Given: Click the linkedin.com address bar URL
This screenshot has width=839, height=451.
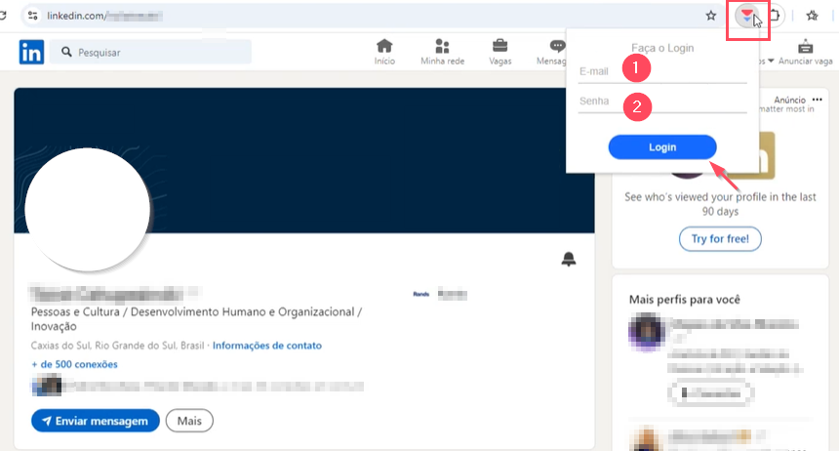Looking at the screenshot, I should point(104,16).
